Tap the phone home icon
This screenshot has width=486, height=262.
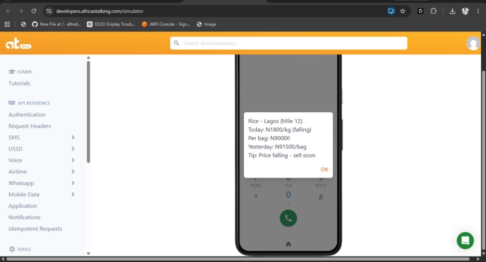click(288, 244)
